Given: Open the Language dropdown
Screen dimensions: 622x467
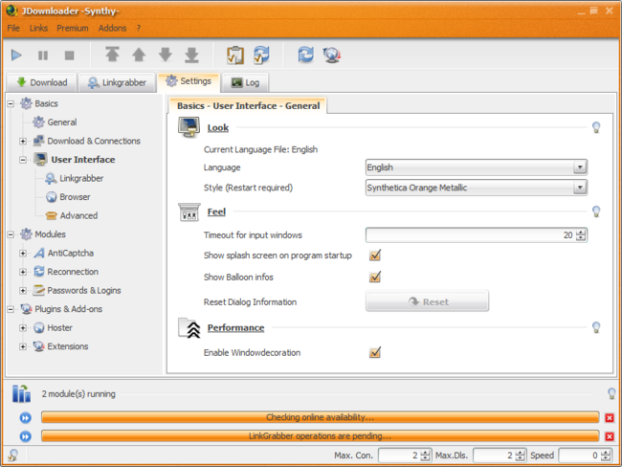Looking at the screenshot, I should [476, 167].
